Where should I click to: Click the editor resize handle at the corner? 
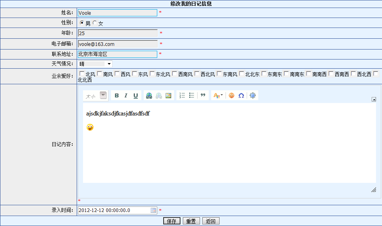(374, 190)
